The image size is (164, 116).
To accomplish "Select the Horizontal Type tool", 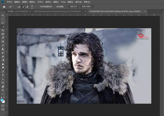I will click(3, 75).
